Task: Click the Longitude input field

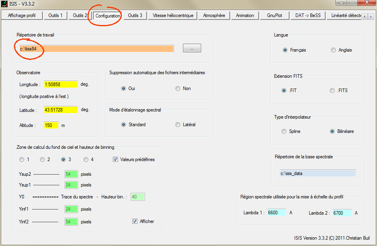Action: 60,85
